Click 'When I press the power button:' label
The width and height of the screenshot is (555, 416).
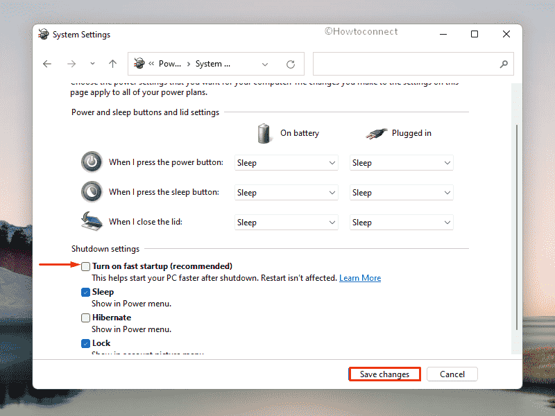point(166,162)
